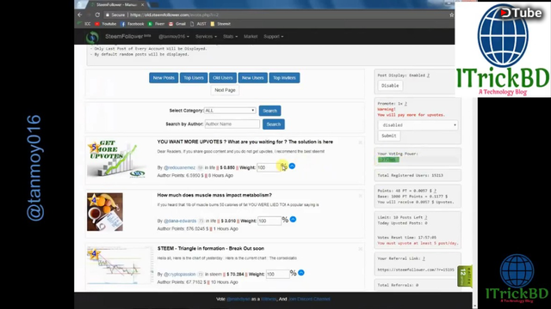Bookmark the page with the star icon

click(451, 15)
